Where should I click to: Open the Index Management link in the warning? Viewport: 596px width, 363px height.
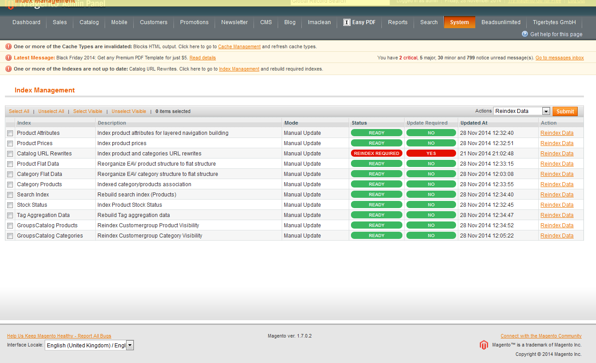pos(239,69)
